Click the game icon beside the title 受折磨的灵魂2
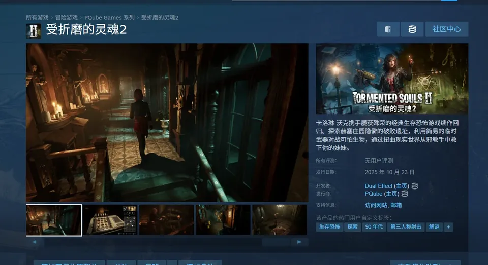The width and height of the screenshot is (488, 265). point(34,31)
